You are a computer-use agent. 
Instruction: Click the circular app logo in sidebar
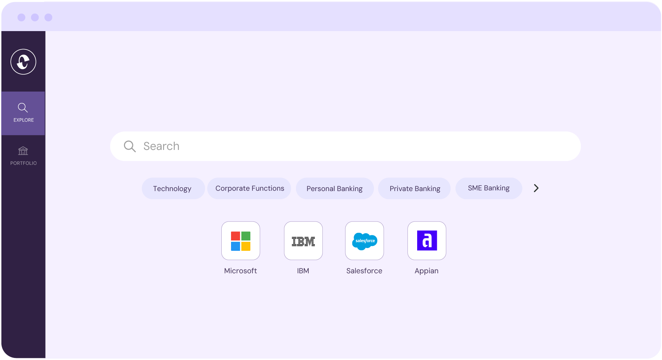coord(23,62)
